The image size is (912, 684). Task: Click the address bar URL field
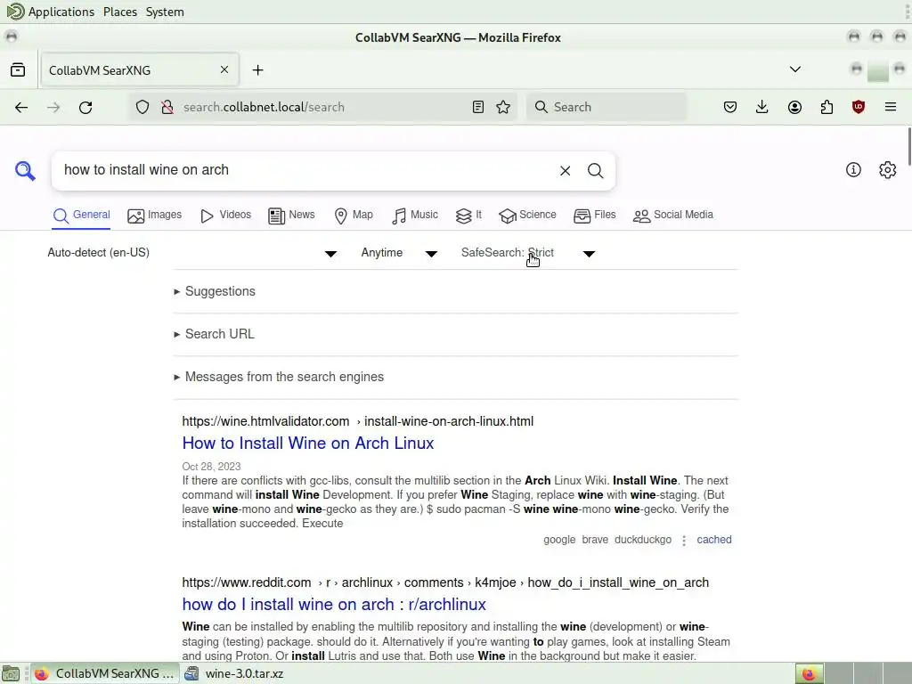(x=322, y=107)
